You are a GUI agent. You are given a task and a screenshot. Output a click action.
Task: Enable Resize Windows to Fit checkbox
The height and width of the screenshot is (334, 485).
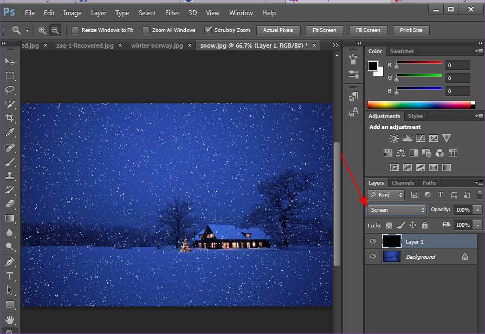click(75, 30)
